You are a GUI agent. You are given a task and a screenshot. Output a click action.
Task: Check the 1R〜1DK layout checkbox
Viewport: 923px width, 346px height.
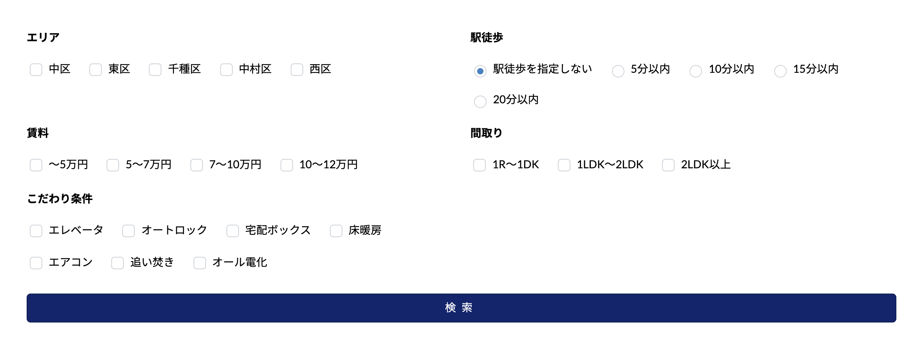480,165
